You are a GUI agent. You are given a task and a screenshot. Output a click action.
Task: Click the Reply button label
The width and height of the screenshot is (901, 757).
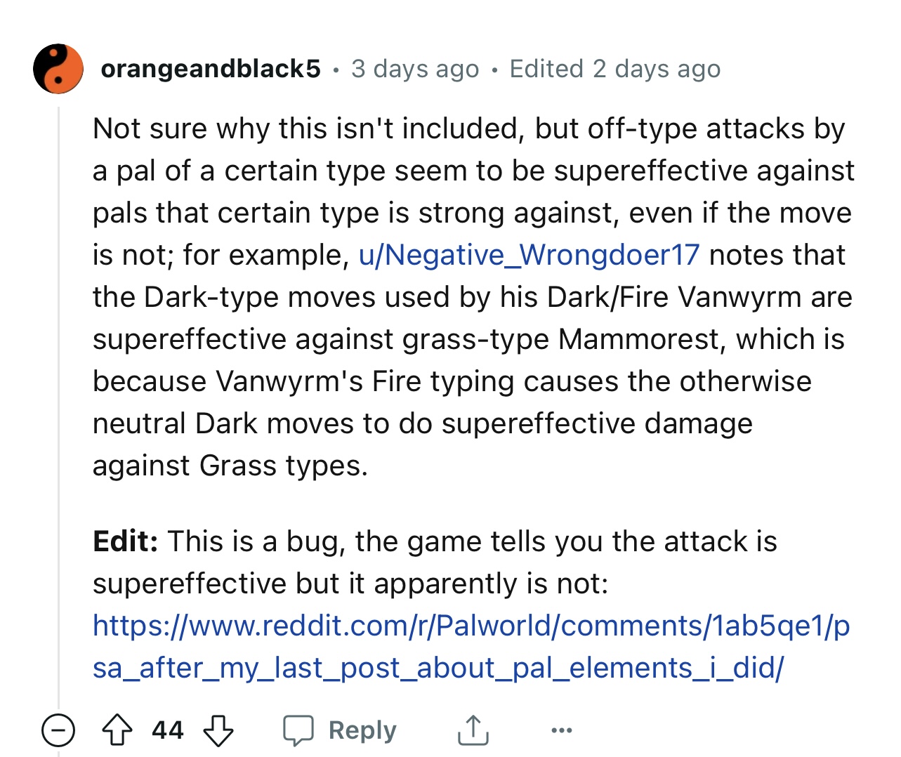click(362, 730)
